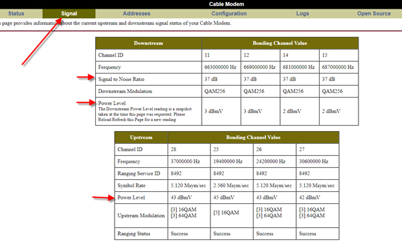The image size is (402, 242).
Task: Select the Downstream Modulation row label
Action: (x=125, y=91)
